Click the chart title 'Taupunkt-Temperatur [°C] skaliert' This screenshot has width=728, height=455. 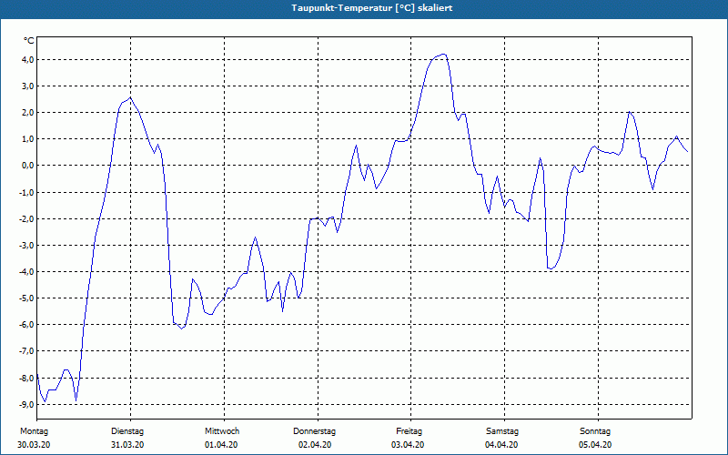click(x=372, y=8)
